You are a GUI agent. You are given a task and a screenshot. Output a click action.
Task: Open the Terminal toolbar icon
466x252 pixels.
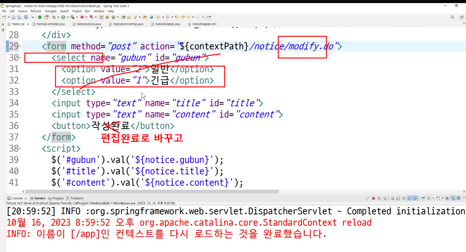click(26, 17)
